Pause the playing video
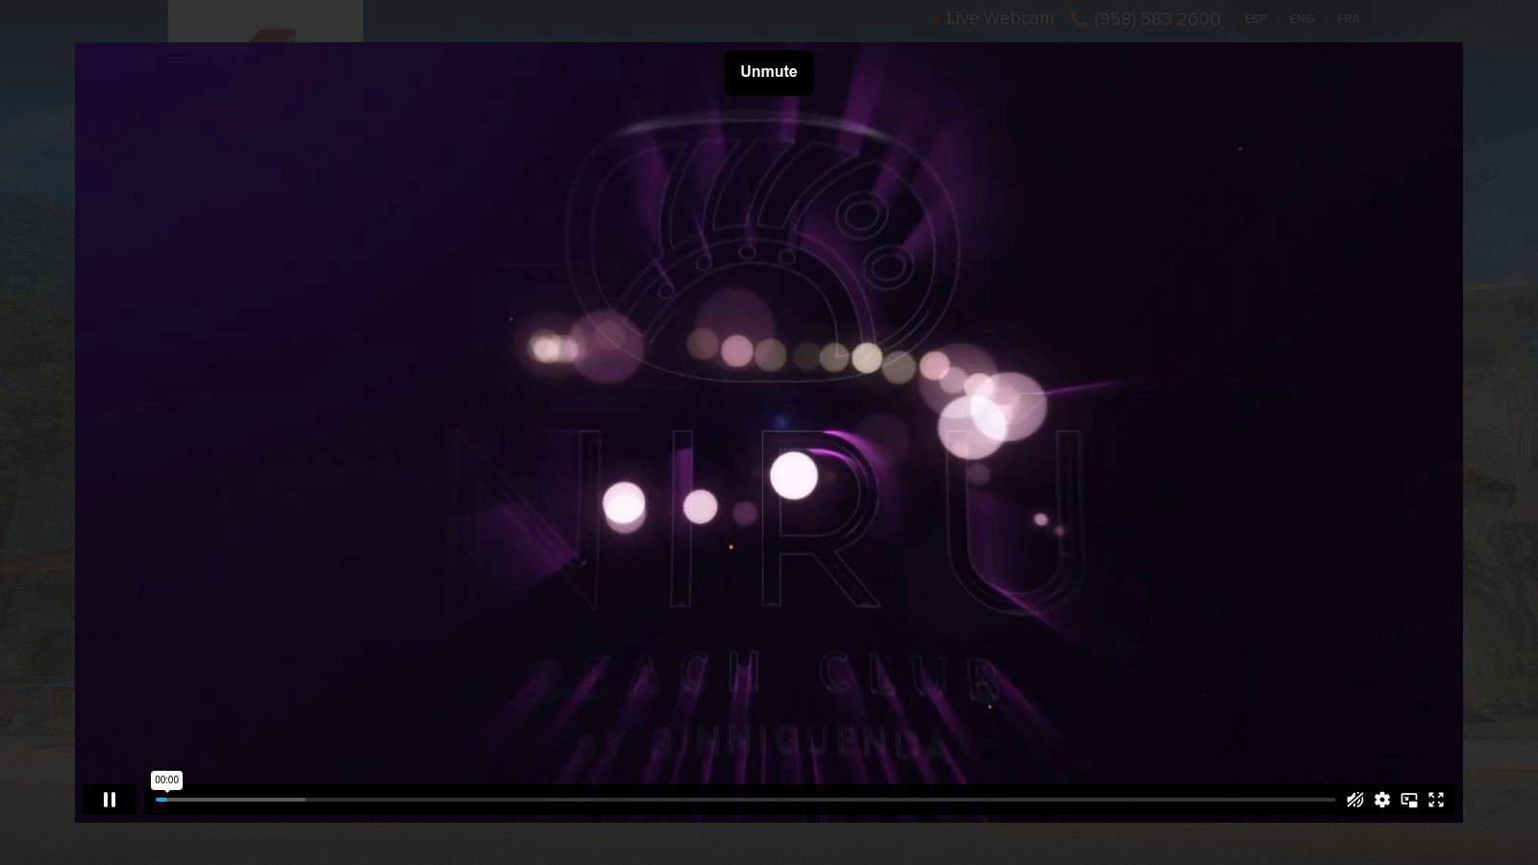Screen dimensions: 1538x865 [110, 800]
